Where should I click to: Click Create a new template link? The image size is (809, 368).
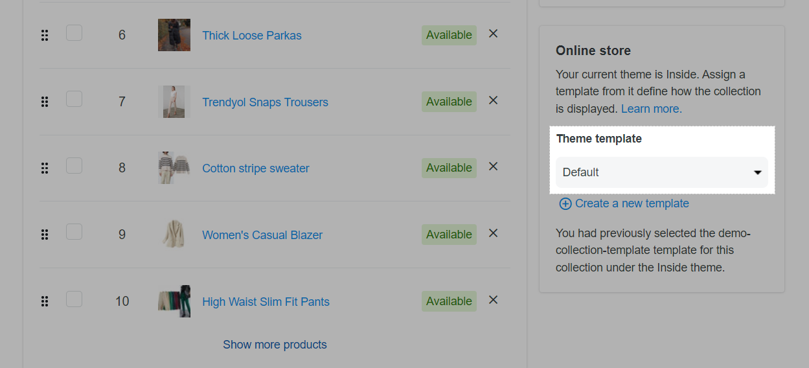[x=632, y=203]
